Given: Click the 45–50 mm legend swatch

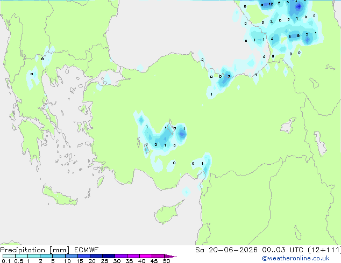Looking at the screenshot, I should point(158,256).
